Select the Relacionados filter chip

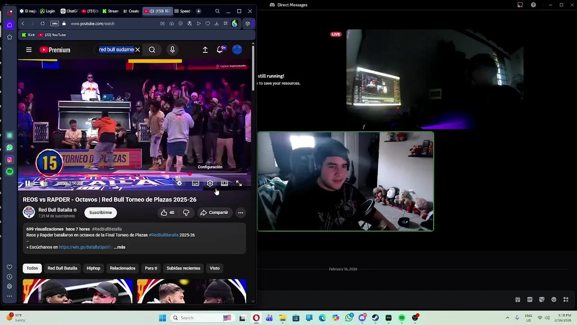point(123,268)
